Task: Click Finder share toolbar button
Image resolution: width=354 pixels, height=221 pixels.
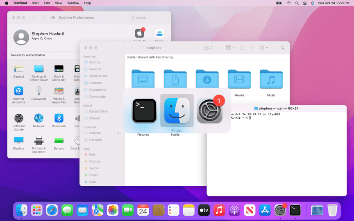Action: 242,47
